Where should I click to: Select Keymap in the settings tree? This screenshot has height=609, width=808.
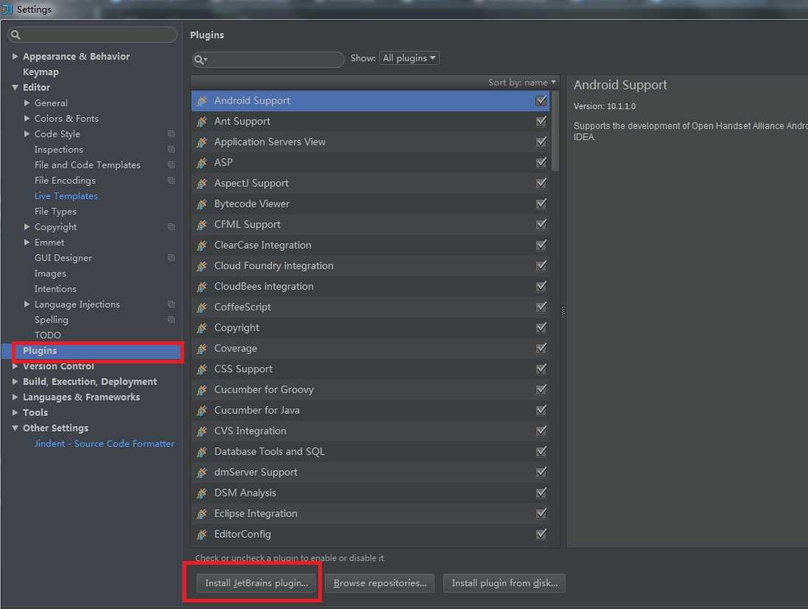click(x=41, y=72)
